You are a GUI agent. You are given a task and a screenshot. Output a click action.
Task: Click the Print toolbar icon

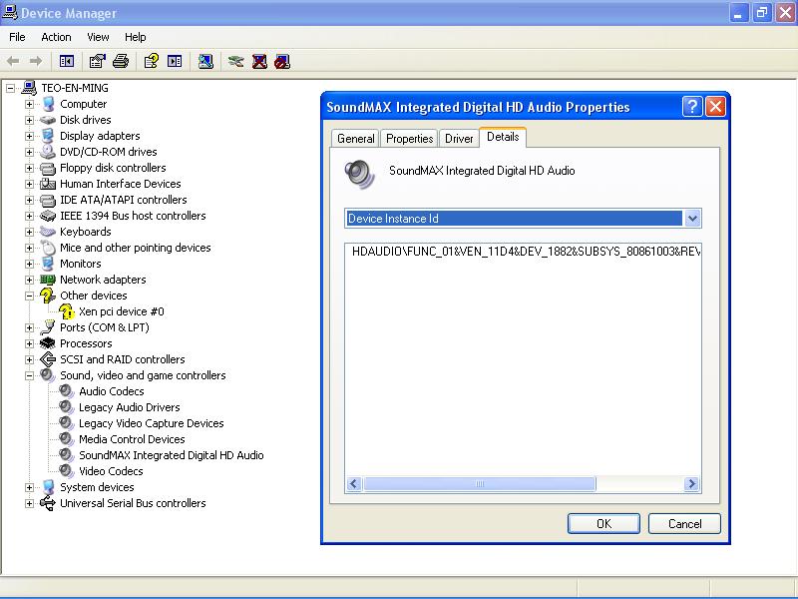[x=121, y=61]
